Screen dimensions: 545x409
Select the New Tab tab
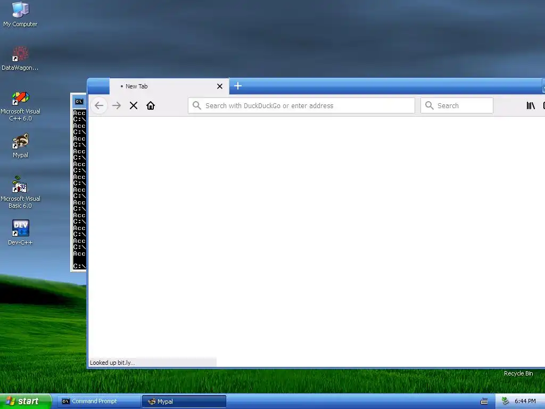tap(169, 86)
